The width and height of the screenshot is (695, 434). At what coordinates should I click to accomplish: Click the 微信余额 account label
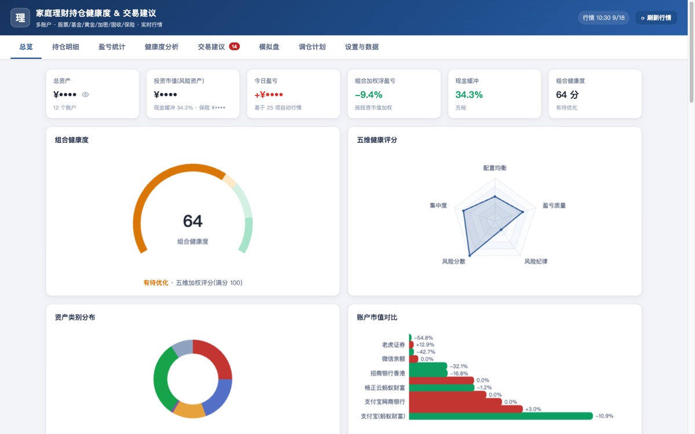[x=393, y=359]
